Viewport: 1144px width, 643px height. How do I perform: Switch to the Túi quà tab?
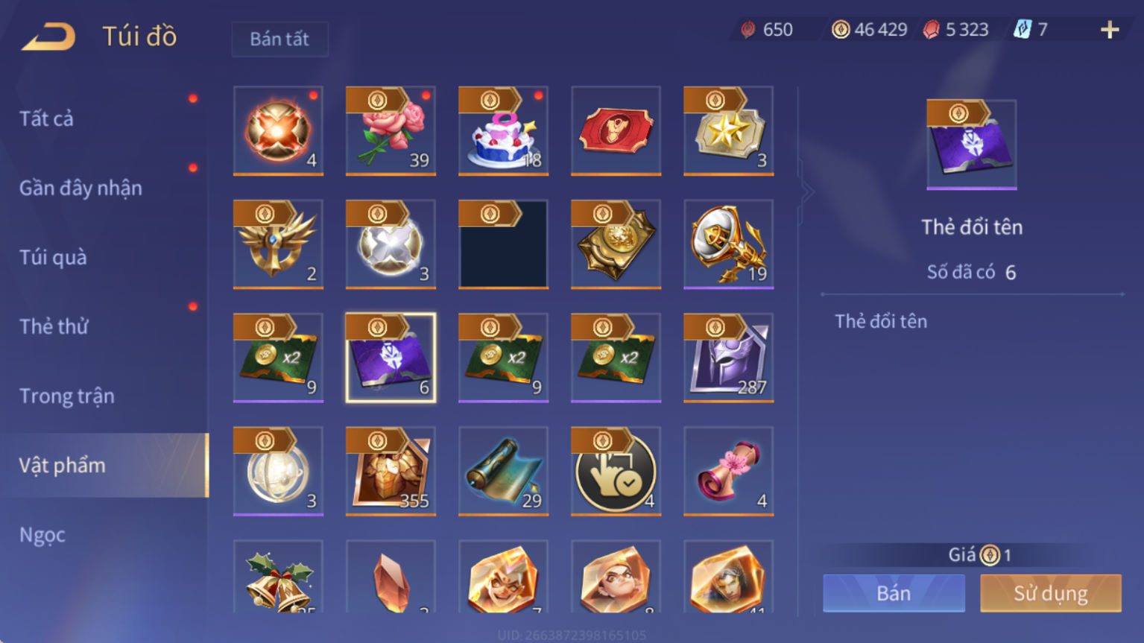pyautogui.click(x=53, y=257)
